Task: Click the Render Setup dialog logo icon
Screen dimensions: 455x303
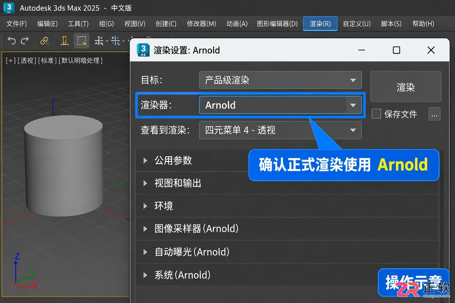Action: (143, 50)
